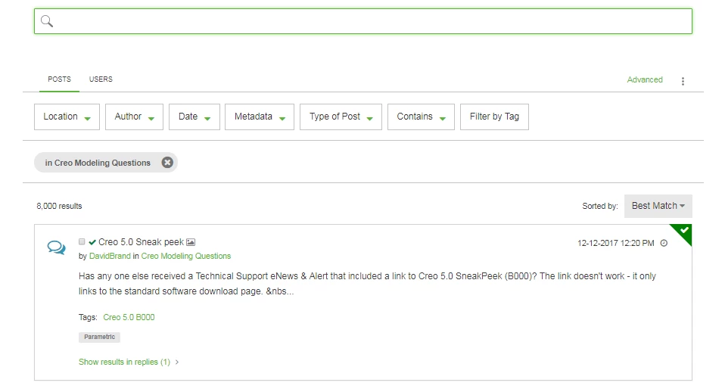Viewport: 725px width, 392px height.
Task: Switch to the USERS tab
Action: click(x=101, y=79)
